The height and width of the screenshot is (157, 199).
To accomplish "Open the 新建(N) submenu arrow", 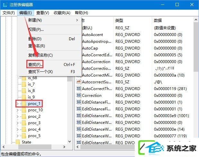I will (77, 20).
